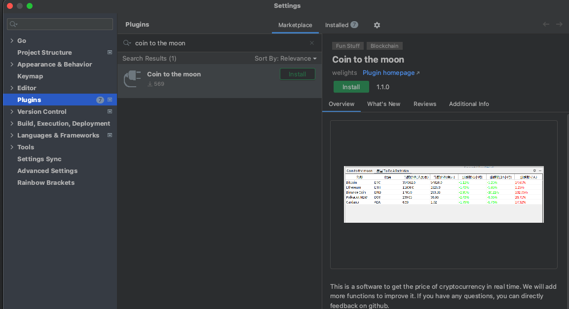Expand Appearance & Behavior section
The width and height of the screenshot is (569, 309).
[12, 64]
